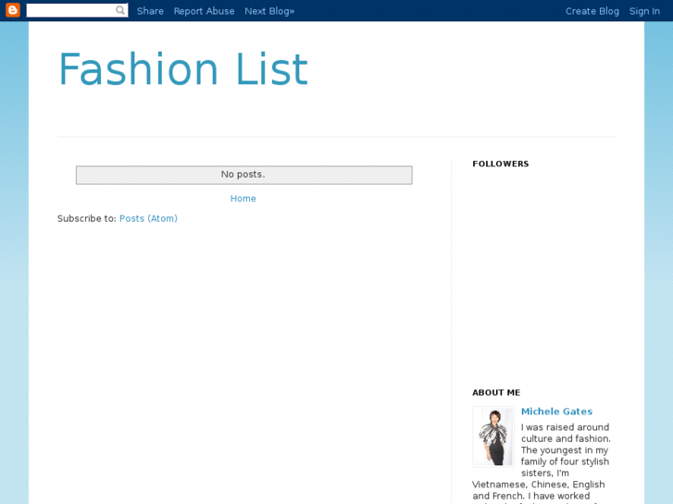Click the 'No posts.' status message
This screenshot has width=673, height=504.
(x=243, y=175)
